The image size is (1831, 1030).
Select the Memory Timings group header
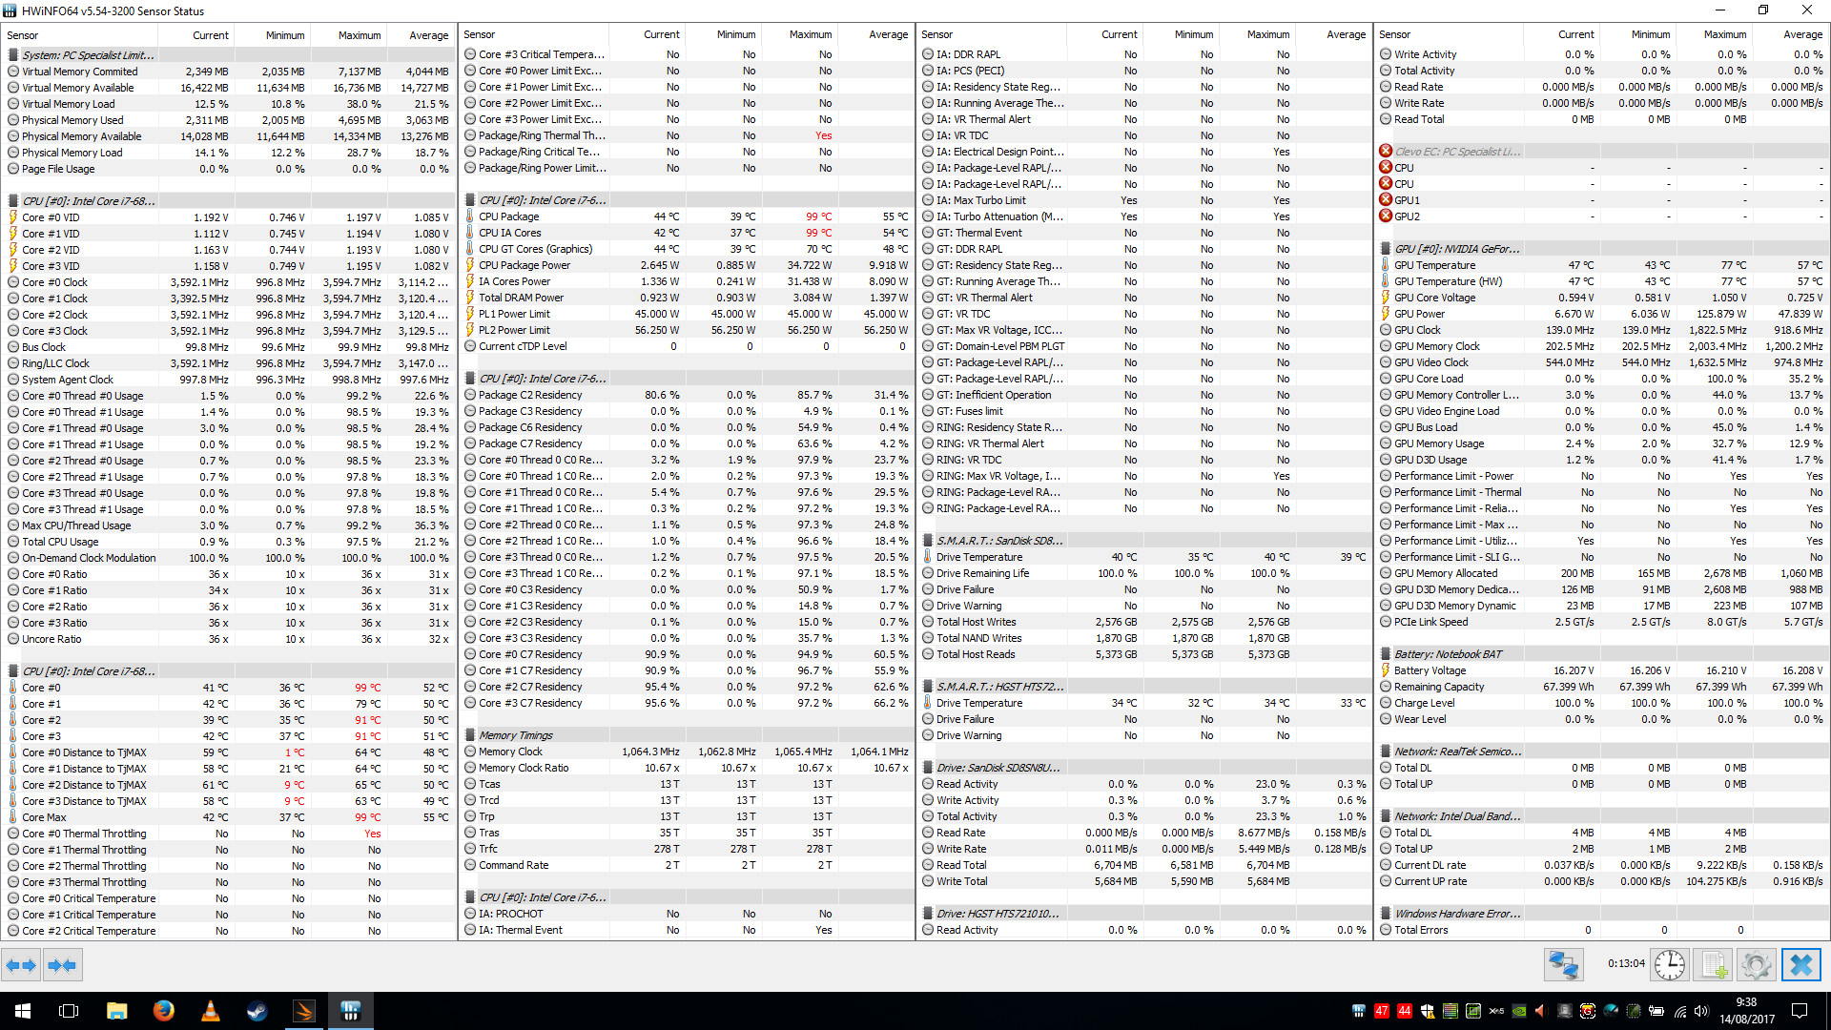pos(687,735)
